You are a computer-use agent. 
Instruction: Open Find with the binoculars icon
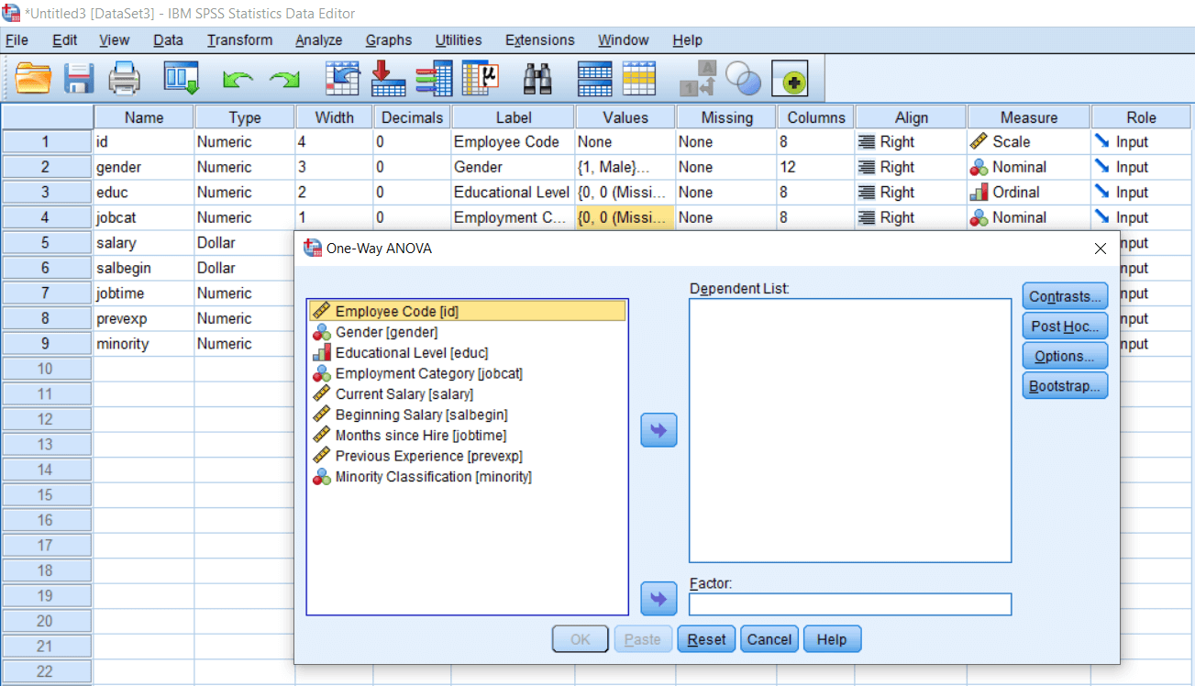pos(537,80)
